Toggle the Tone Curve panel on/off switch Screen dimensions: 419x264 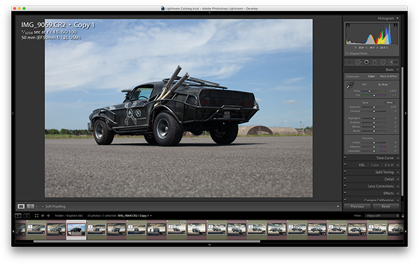346,157
